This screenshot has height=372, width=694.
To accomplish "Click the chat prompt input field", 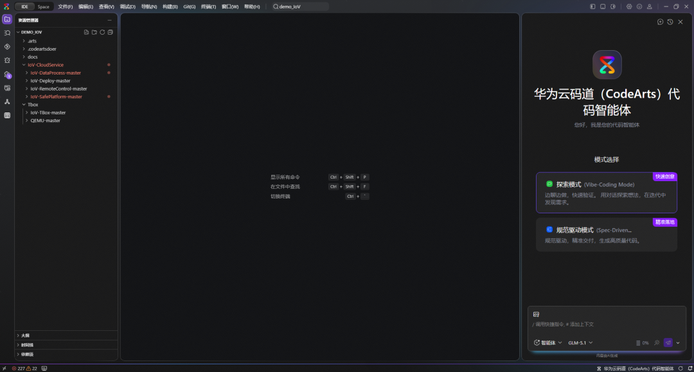I will [x=607, y=324].
